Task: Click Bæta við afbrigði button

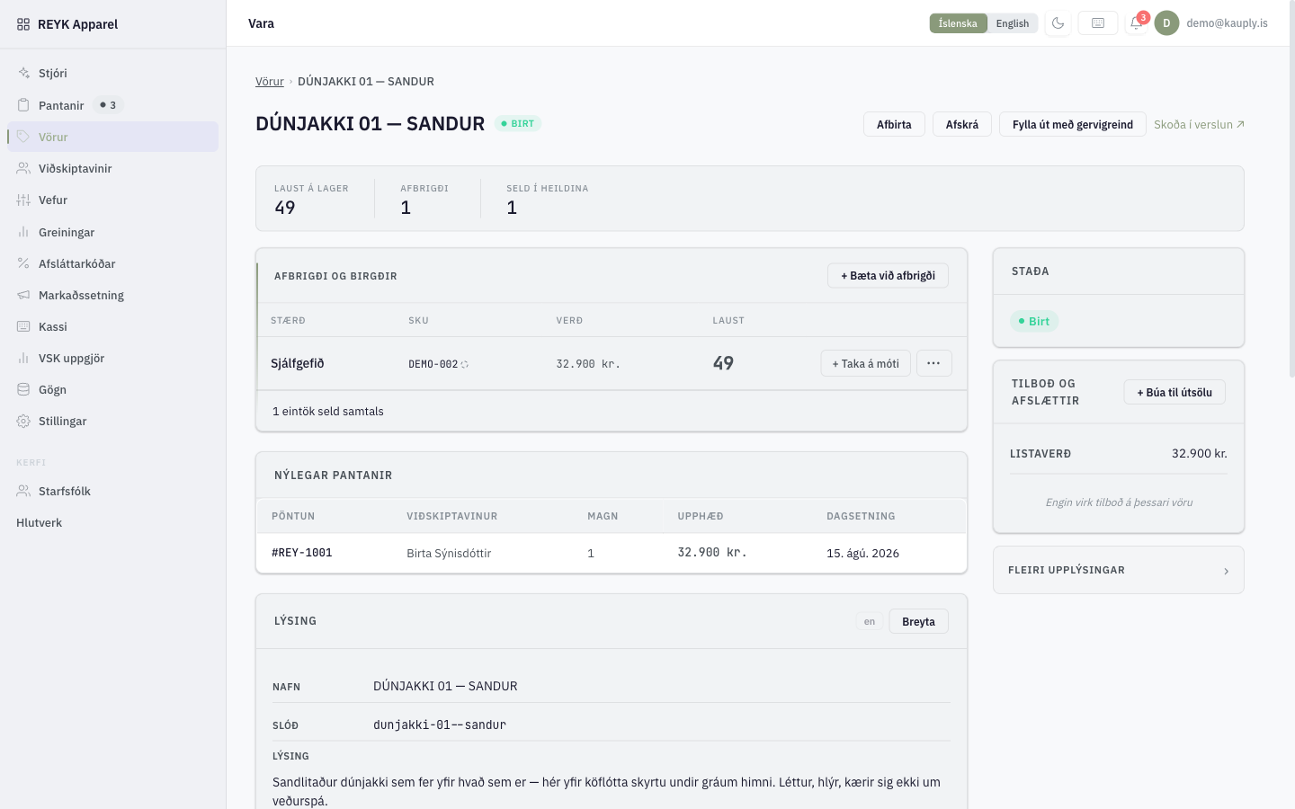Action: coord(888,276)
